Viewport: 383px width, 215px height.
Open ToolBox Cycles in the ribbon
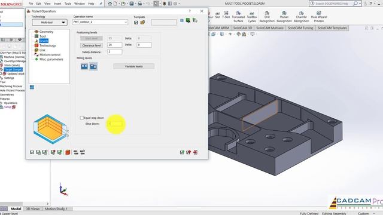click(252, 17)
